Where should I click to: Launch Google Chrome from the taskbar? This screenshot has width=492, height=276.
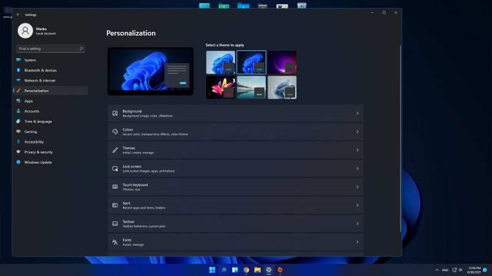[x=247, y=270]
